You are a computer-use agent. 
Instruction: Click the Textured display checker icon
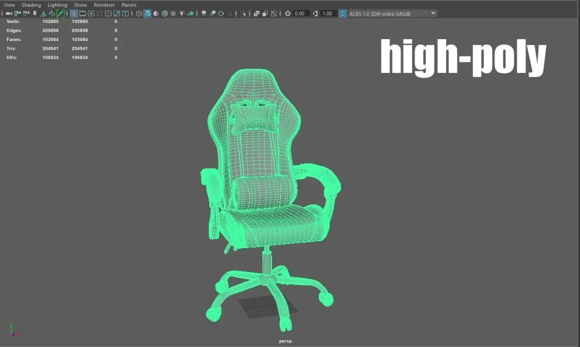173,14
